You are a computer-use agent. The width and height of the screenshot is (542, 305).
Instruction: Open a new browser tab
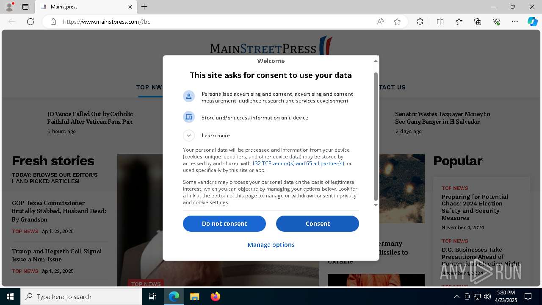point(144,7)
